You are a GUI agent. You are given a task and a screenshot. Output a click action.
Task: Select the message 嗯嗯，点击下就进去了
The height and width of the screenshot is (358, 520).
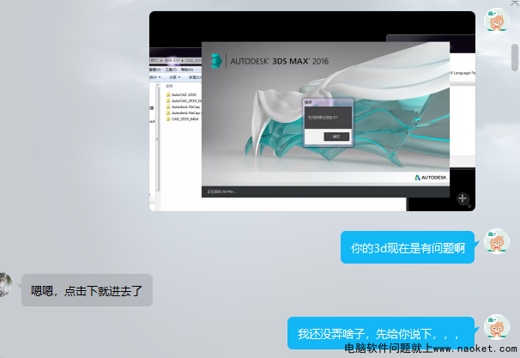(87, 290)
